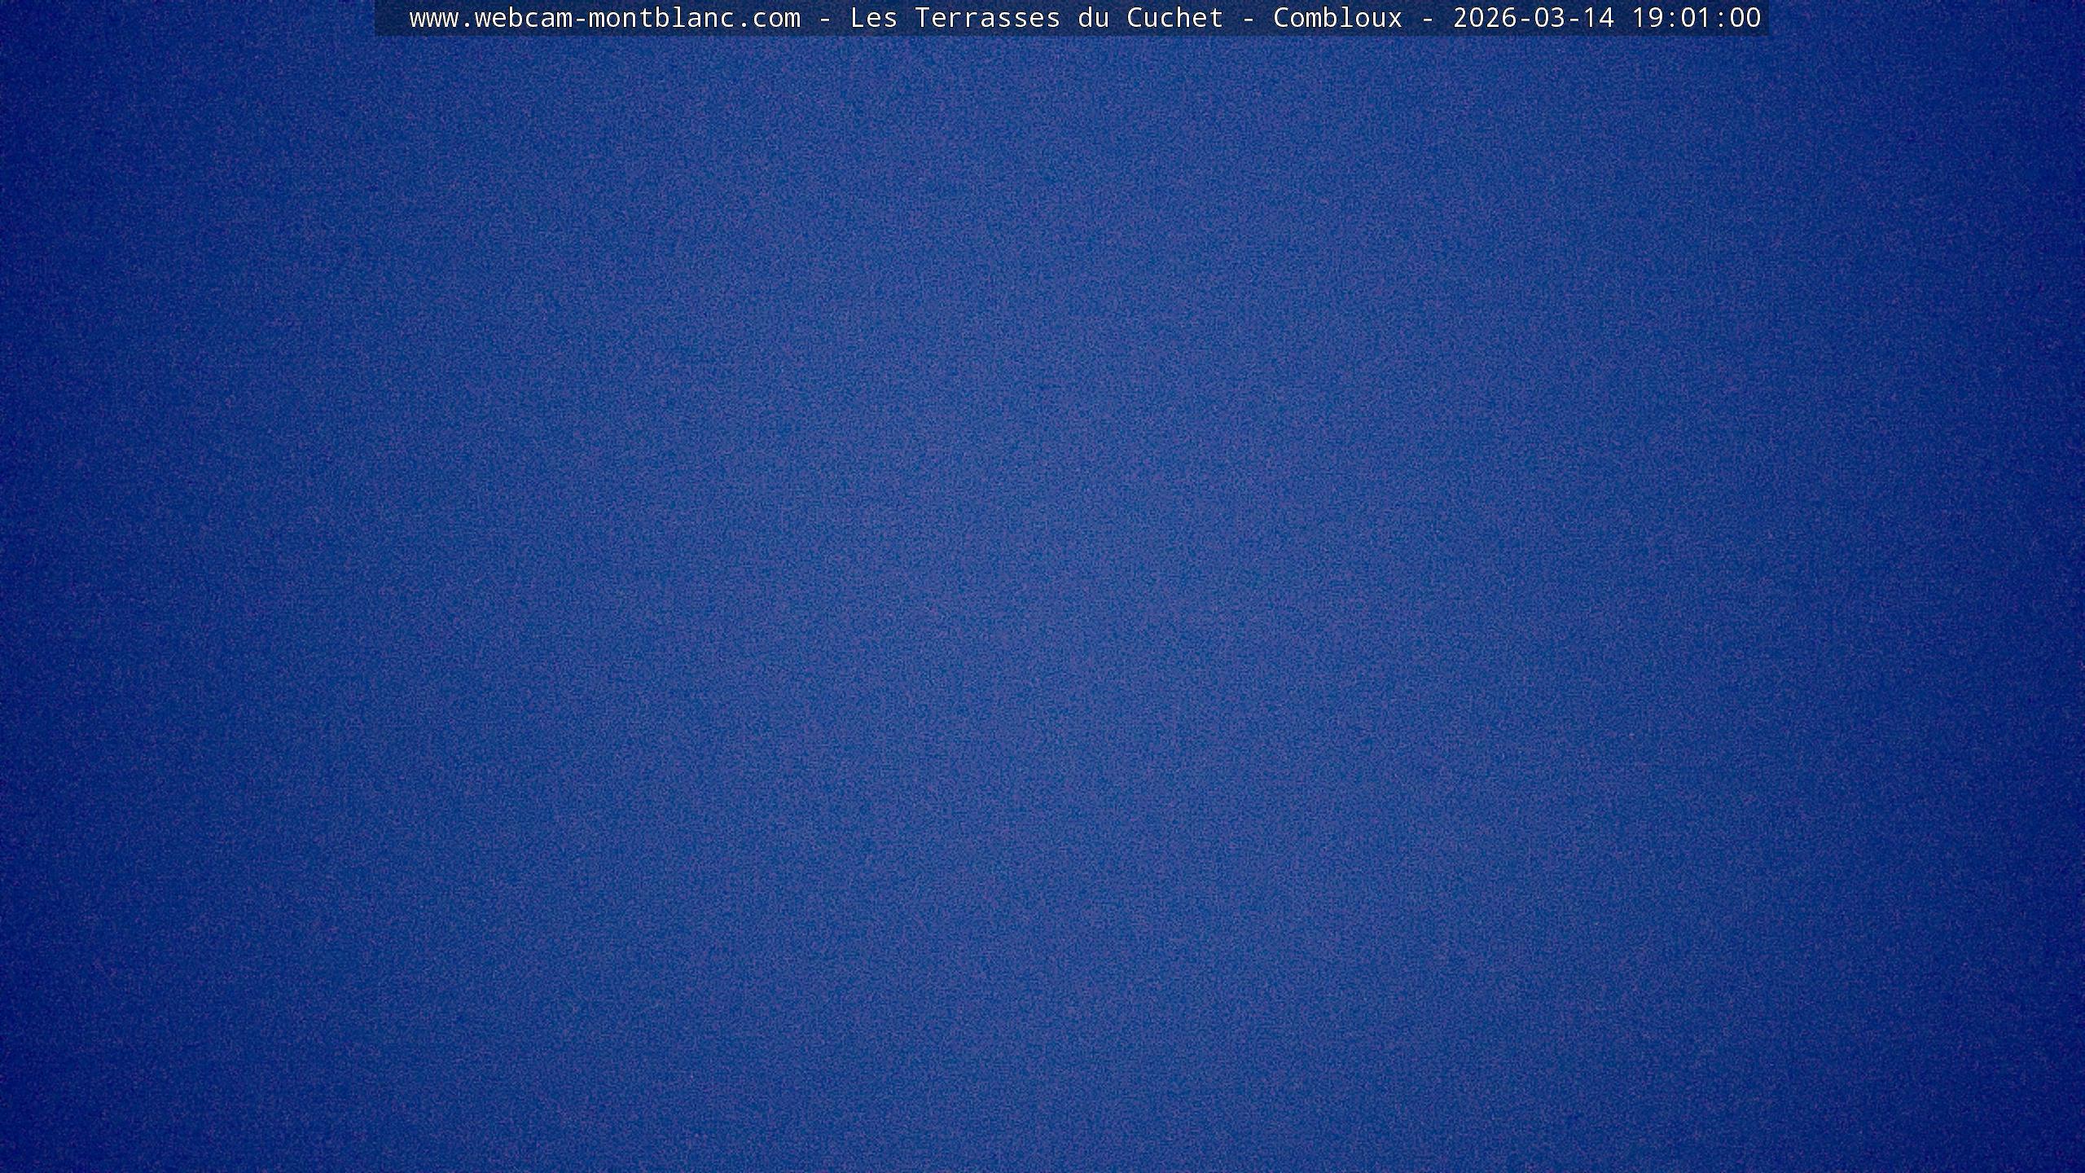
Task: Click the 'Les Terrasses du Cuchet' caption
Action: 1036,18
